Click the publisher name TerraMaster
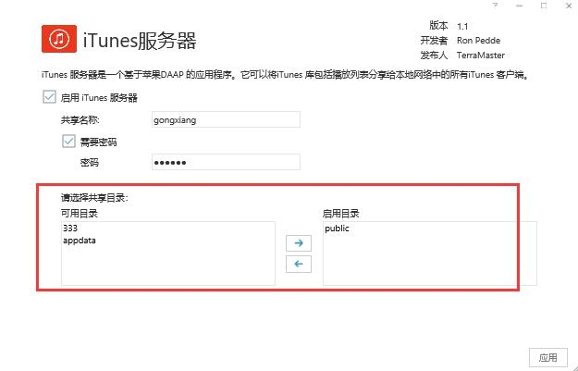The width and height of the screenshot is (578, 371). (481, 56)
